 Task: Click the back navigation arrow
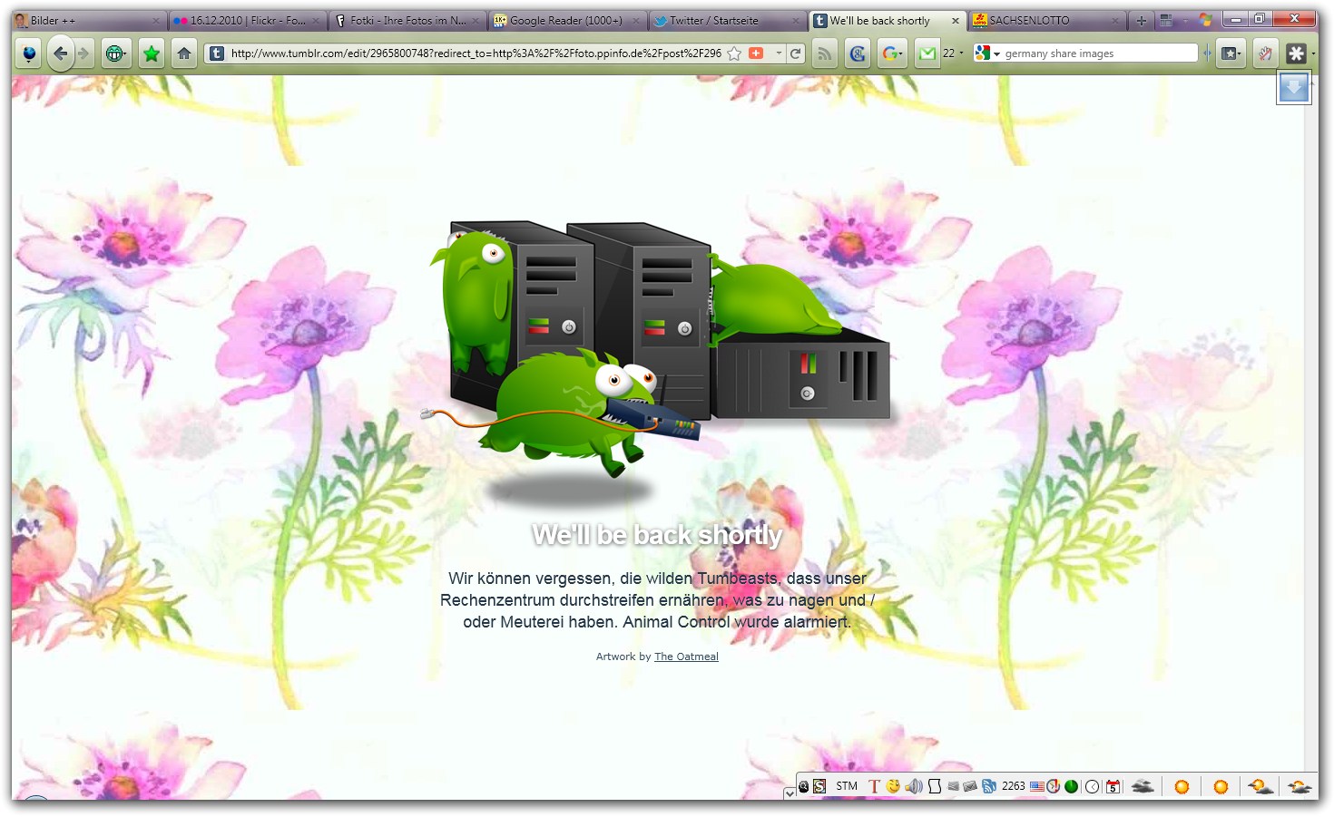60,53
